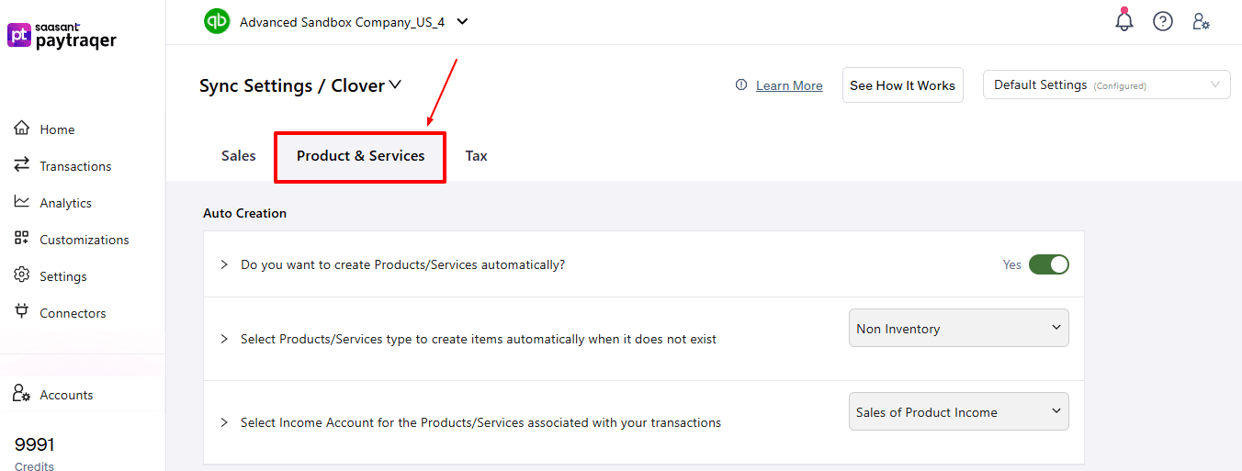
Task: Click the See How It Works button
Action: 903,84
